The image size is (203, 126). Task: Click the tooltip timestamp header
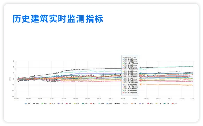(x=129, y=57)
